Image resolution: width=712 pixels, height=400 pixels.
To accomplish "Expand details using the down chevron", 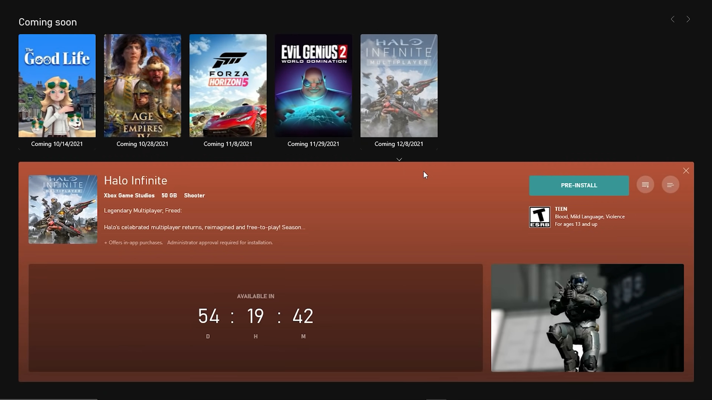I will (x=399, y=159).
